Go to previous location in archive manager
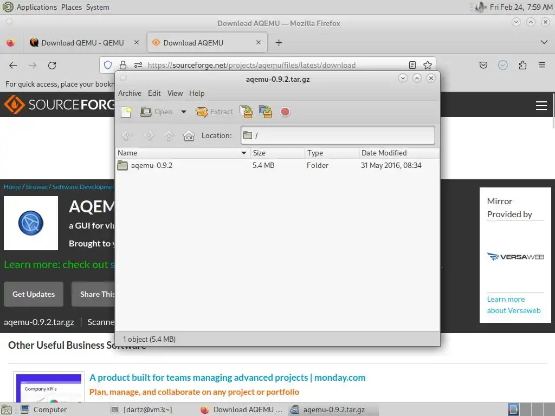This screenshot has height=416, width=555. tap(127, 135)
